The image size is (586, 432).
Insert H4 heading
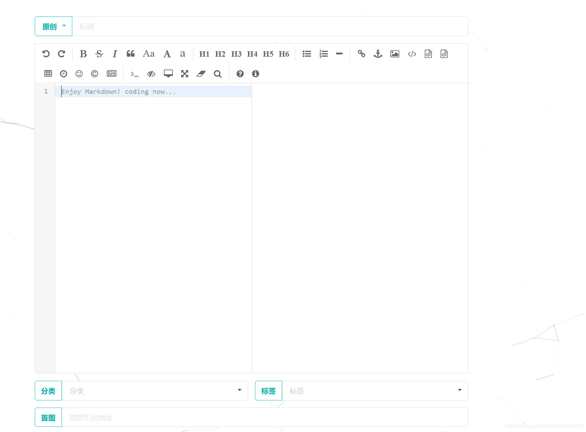coord(252,54)
